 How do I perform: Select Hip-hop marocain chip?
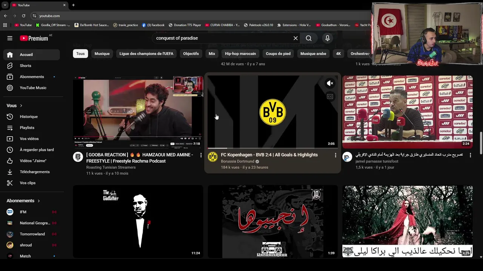pos(240,54)
